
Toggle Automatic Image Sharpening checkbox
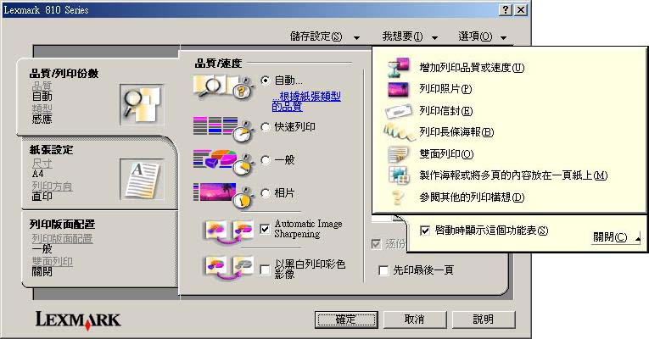click(x=265, y=229)
